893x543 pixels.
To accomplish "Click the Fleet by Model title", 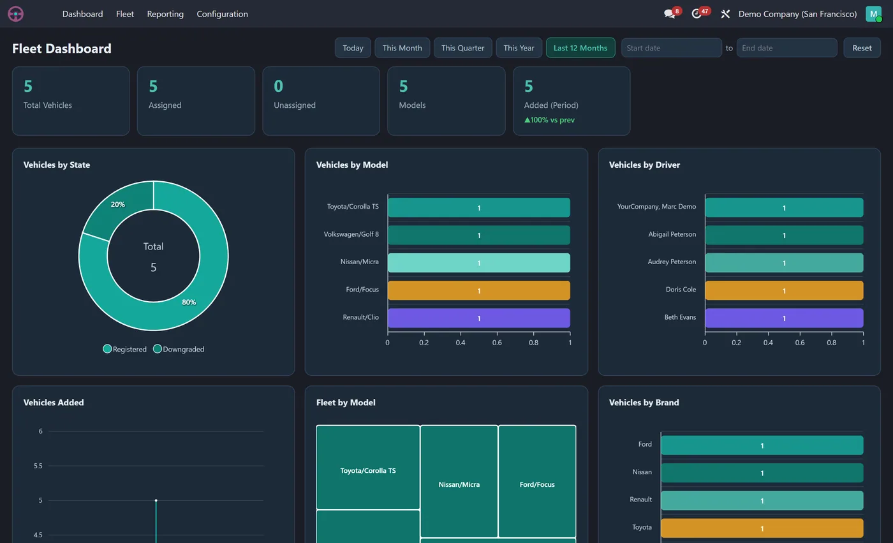I will coord(346,403).
